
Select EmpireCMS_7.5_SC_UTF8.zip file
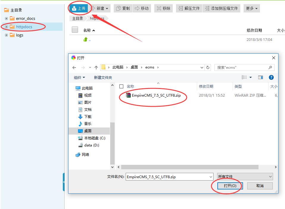pos(153,95)
